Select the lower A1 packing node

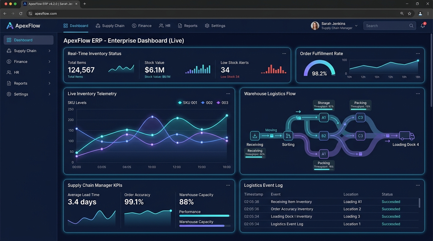tap(323, 154)
